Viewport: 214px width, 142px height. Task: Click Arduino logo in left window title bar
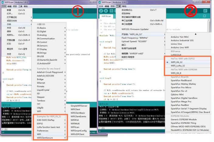point(3,2)
